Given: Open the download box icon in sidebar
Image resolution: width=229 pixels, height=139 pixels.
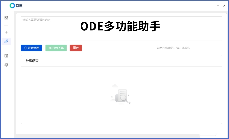Looking at the screenshot, I should pyautogui.click(x=6, y=56).
